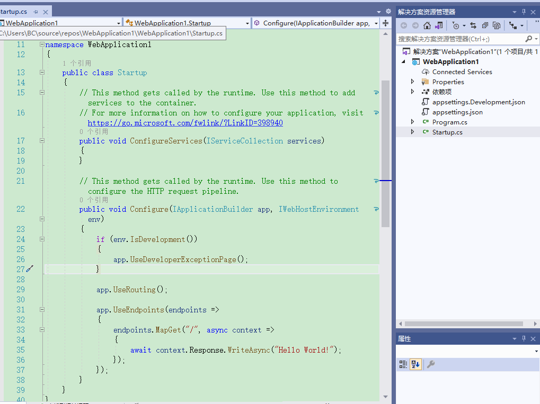Collapse the endpoints.MapGet block

pyautogui.click(x=42, y=329)
